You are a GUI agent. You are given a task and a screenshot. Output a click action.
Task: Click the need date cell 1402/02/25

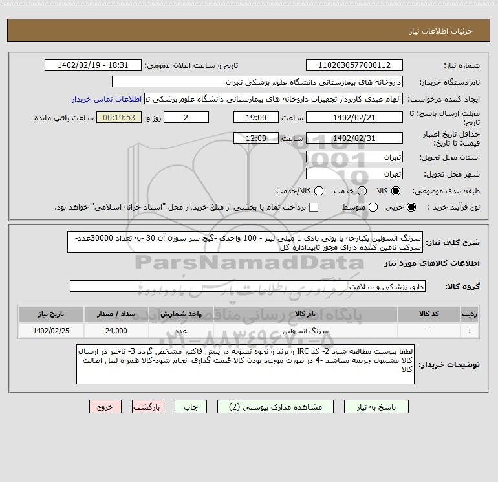point(51,331)
